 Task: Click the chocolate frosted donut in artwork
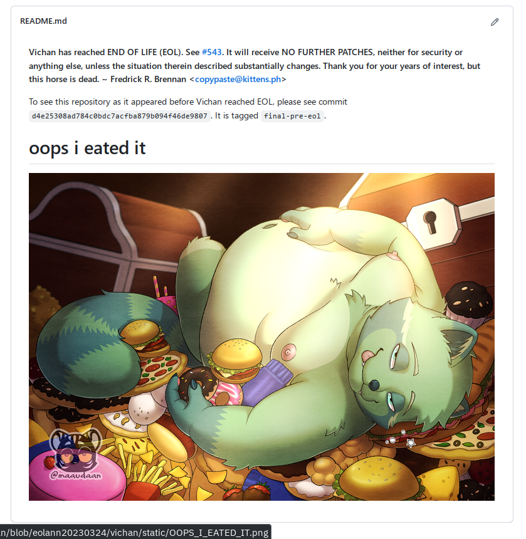tap(194, 382)
